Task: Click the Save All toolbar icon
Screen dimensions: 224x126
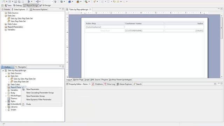Action: coord(19,1)
